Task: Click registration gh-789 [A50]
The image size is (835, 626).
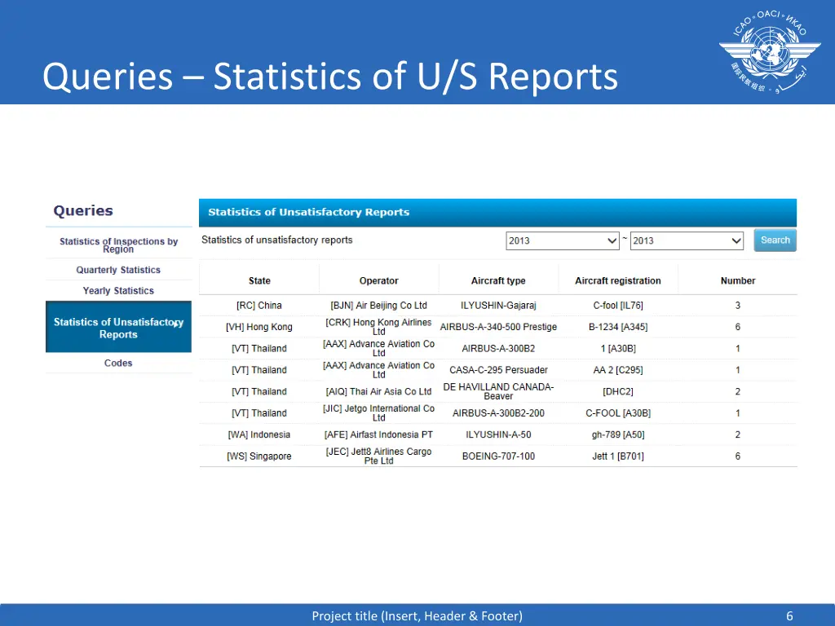Action: coord(618,435)
